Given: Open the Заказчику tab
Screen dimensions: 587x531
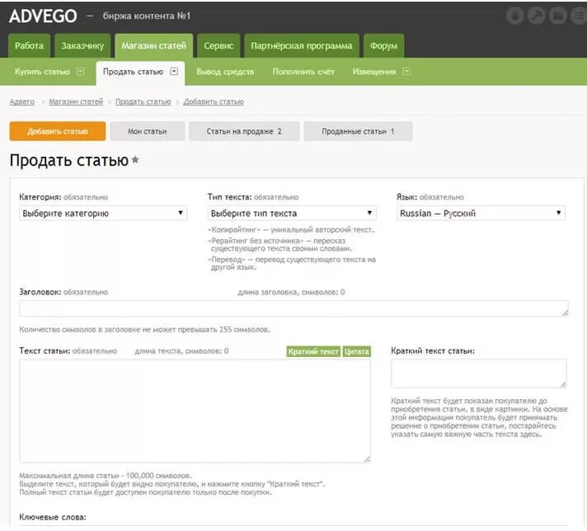Looking at the screenshot, I should 82,45.
